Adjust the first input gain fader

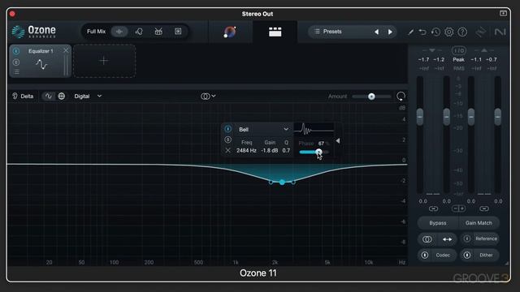pos(420,117)
